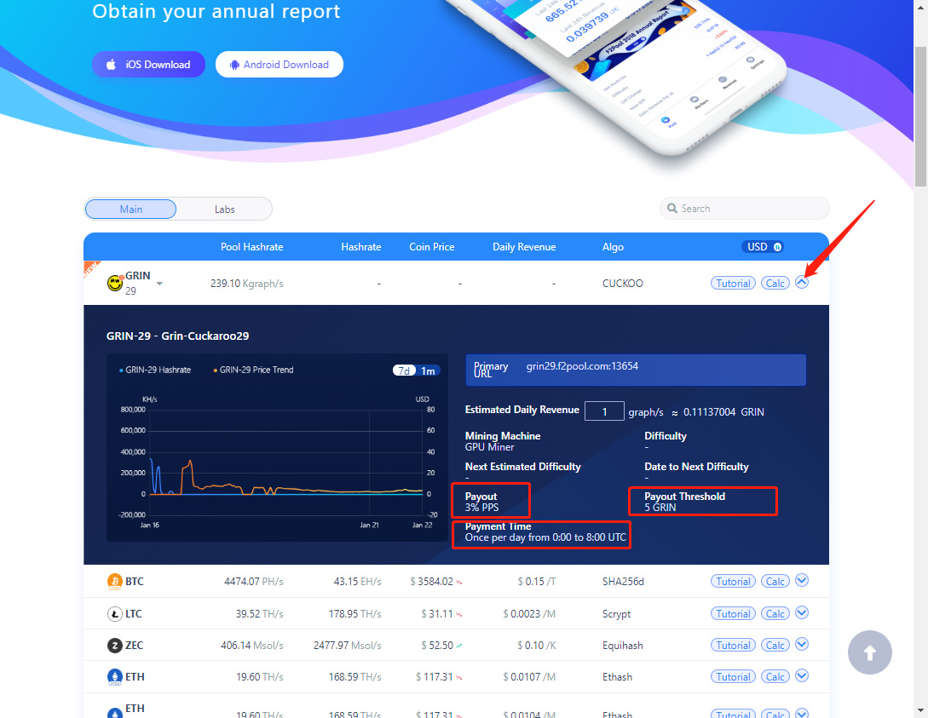Viewport: 928px width, 718px height.
Task: Click the $ 0.0023 /M daily revenue value
Action: point(529,614)
